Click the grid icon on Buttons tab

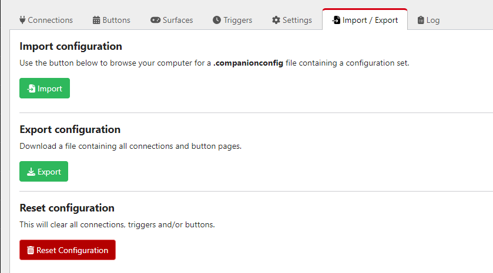(x=96, y=20)
